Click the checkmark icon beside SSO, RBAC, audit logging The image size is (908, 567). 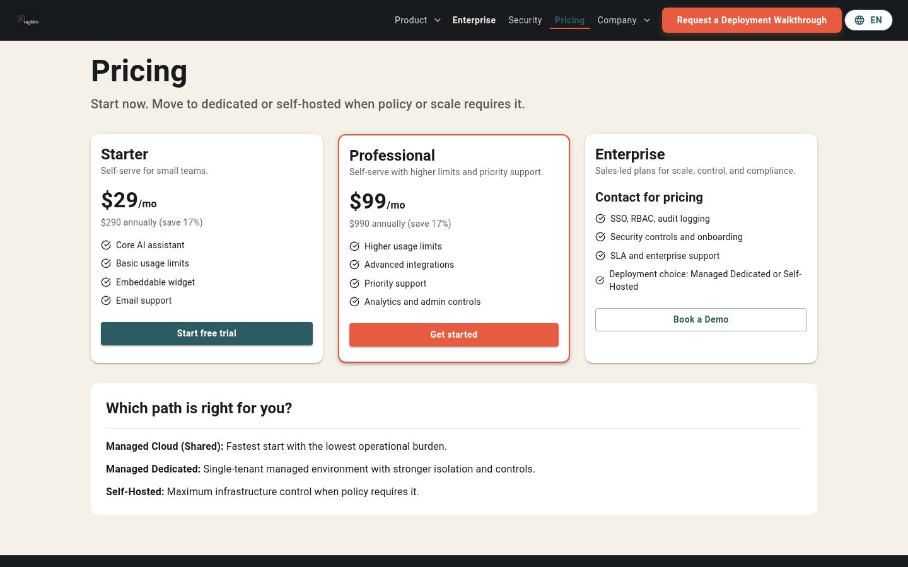600,219
